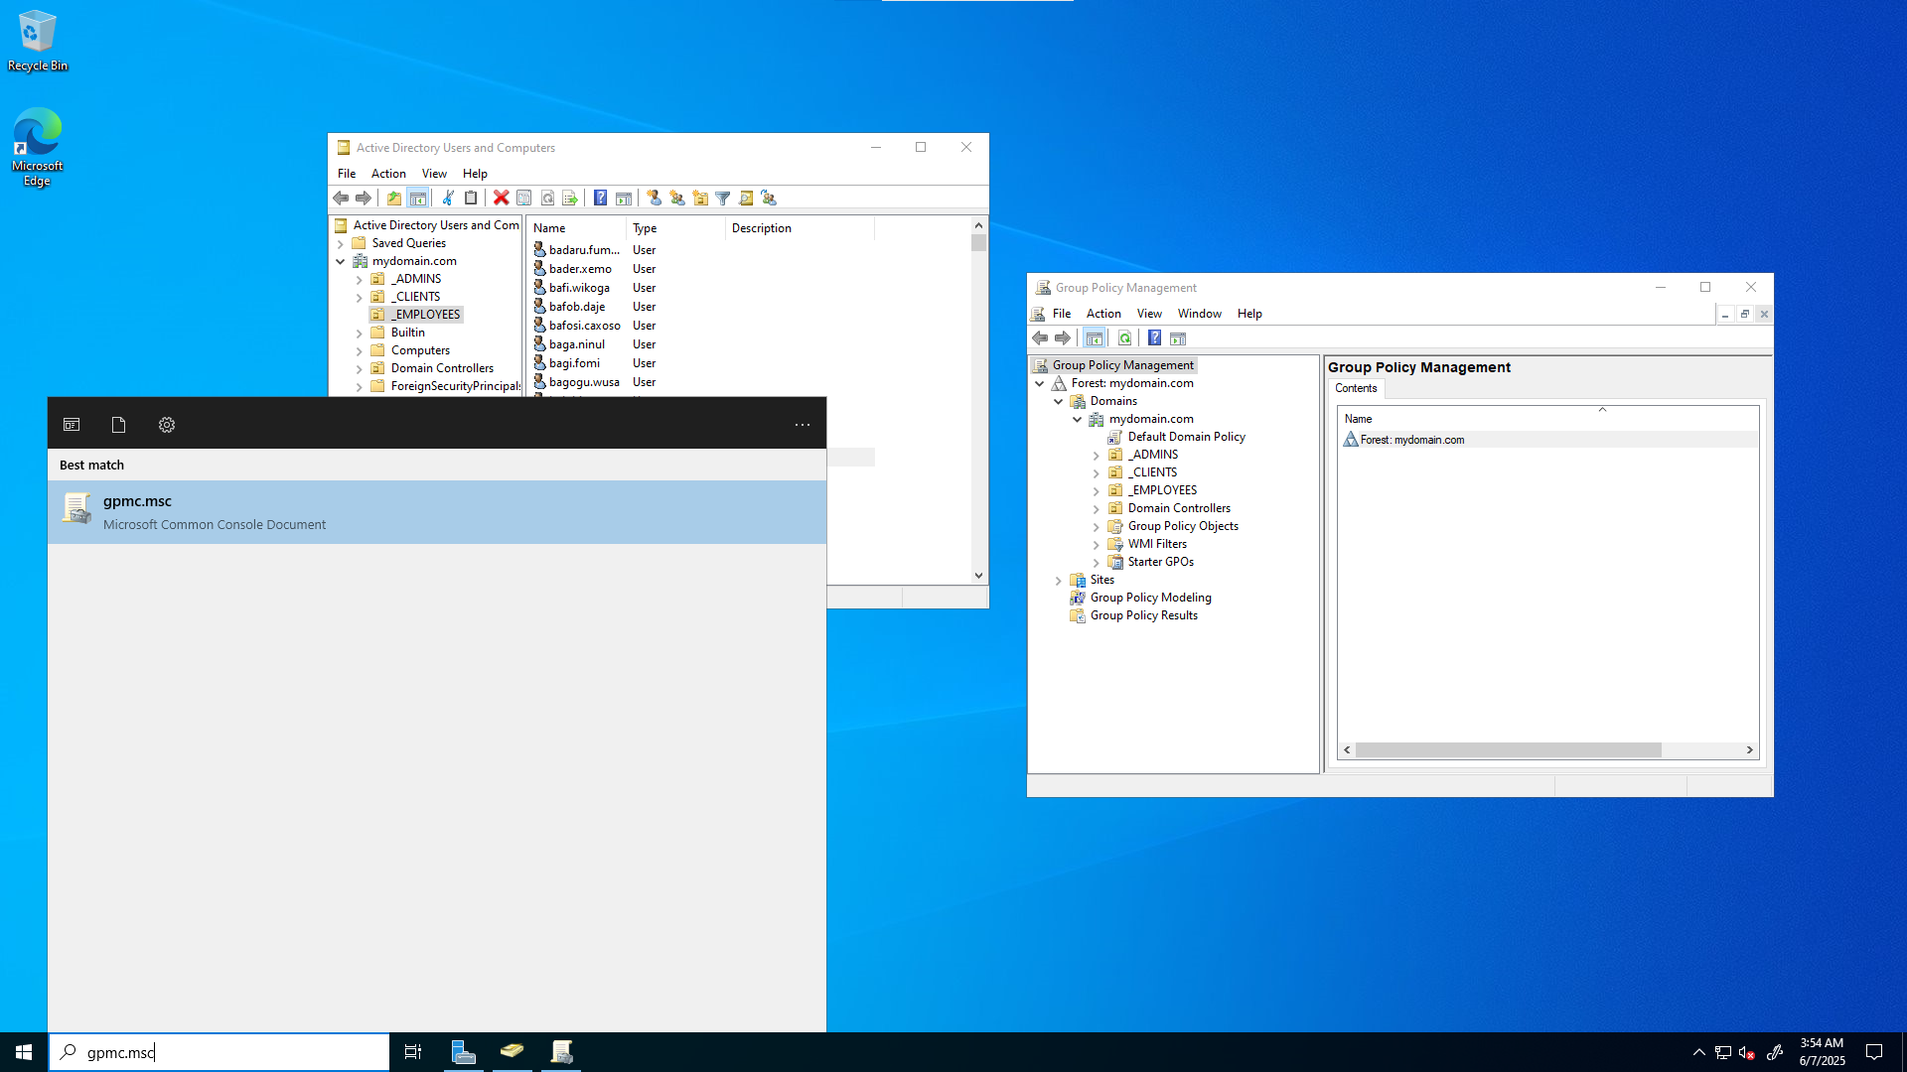Sort by Type column header

[x=675, y=228]
